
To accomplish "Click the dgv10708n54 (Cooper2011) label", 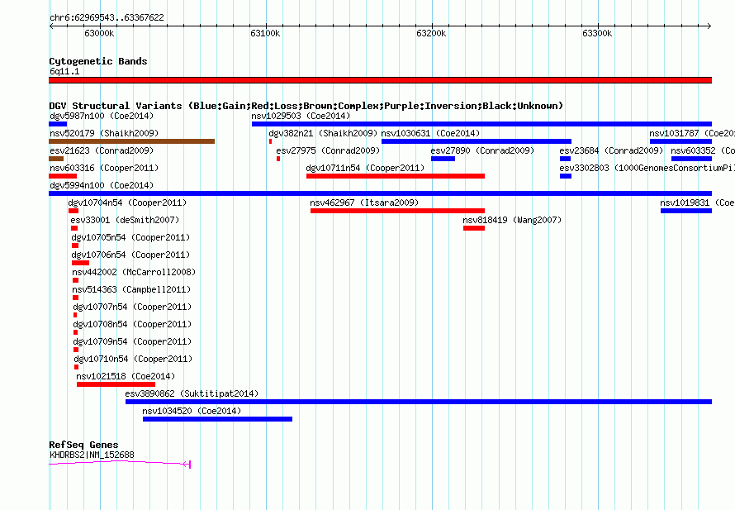I will 132,324.
